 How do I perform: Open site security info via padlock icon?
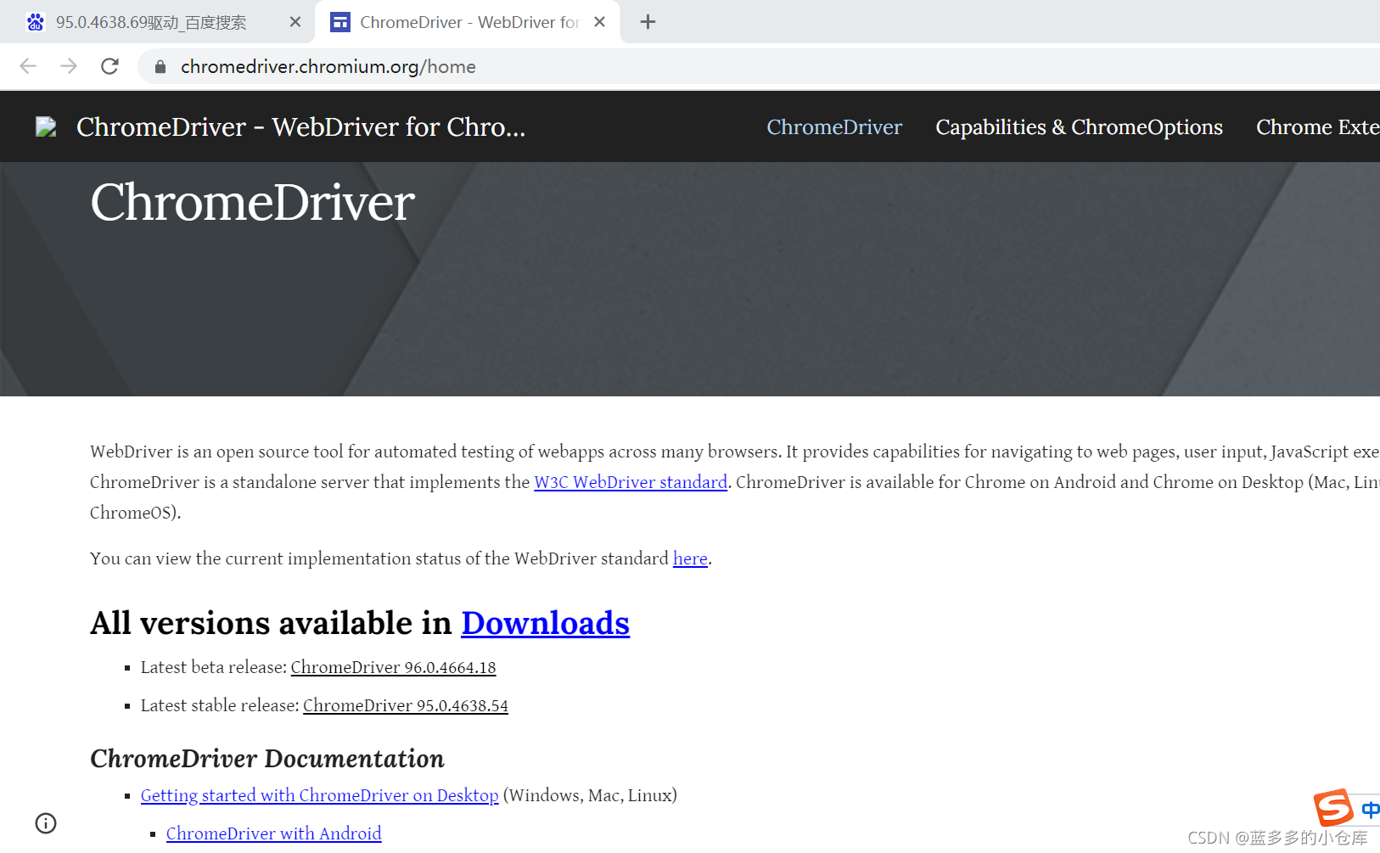coord(160,66)
